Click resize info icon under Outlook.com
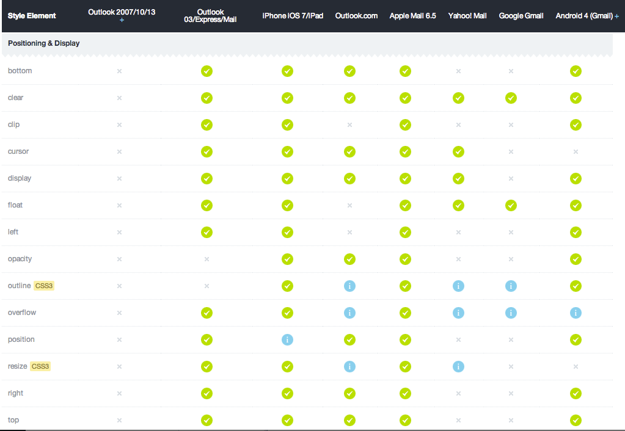The image size is (625, 431). [x=349, y=366]
